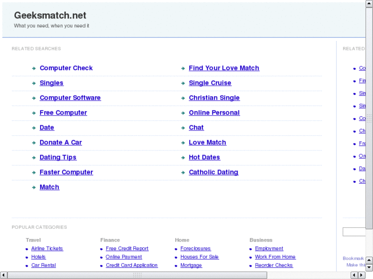This screenshot has height=279, width=373.
Task: Open the Online Personal link
Action: (x=214, y=113)
